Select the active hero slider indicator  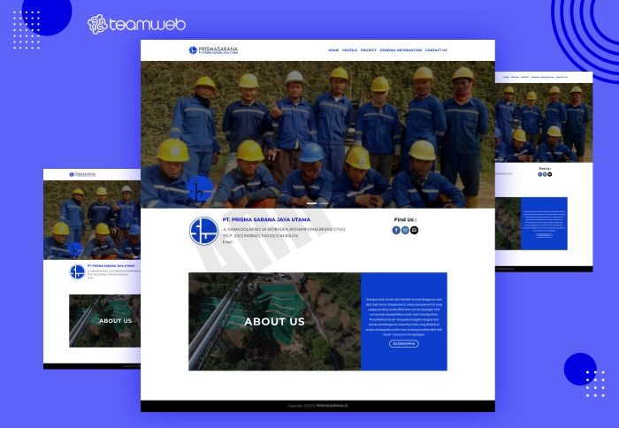pyautogui.click(x=312, y=203)
